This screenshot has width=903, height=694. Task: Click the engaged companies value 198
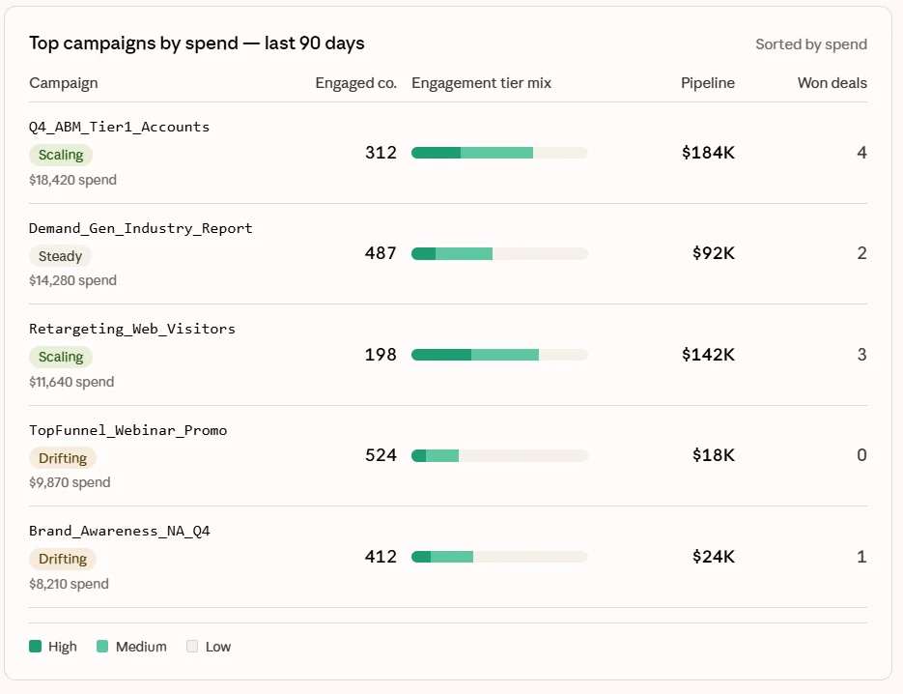[381, 355]
